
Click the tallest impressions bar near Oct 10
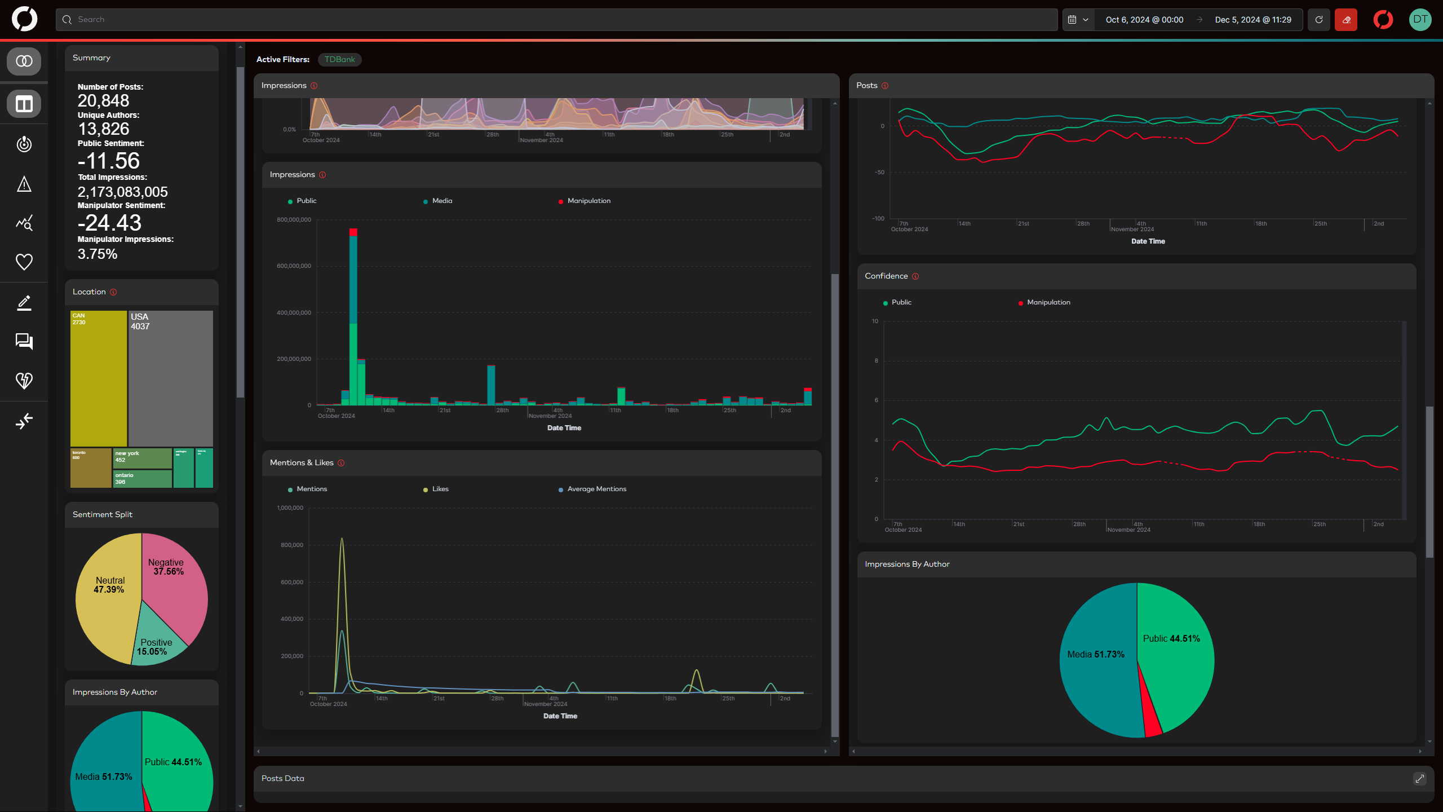click(x=353, y=317)
